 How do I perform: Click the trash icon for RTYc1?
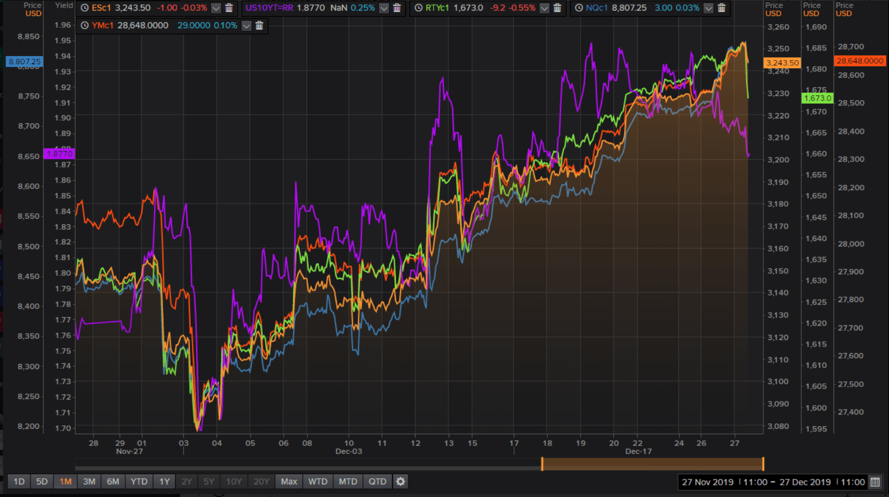click(x=557, y=8)
